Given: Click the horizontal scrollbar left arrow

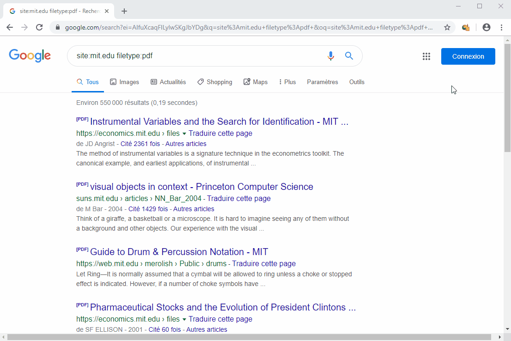Looking at the screenshot, I should [3, 337].
